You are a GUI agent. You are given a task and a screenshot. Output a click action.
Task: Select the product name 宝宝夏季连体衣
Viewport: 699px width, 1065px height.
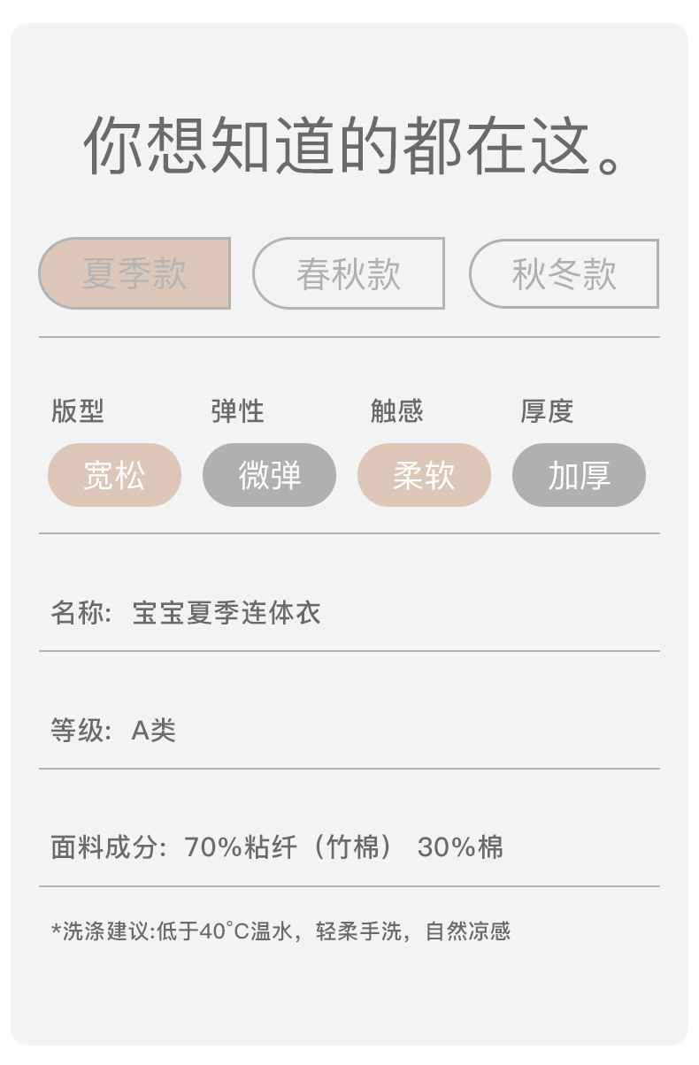point(227,613)
